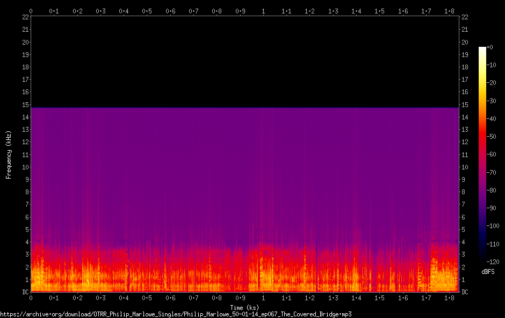Select the 1.4 mark on bottom time axis

356,298
